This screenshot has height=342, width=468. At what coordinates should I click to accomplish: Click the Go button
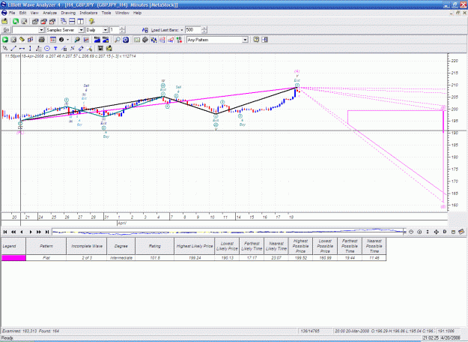(x=6, y=30)
